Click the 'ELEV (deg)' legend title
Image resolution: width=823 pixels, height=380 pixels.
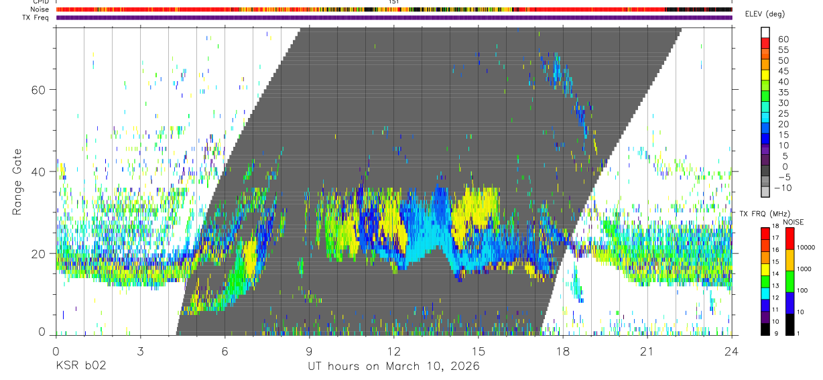pyautogui.click(x=765, y=14)
